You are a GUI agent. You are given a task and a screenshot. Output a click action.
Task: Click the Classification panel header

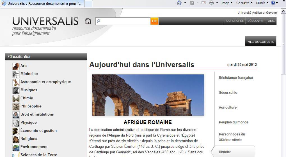(46, 57)
